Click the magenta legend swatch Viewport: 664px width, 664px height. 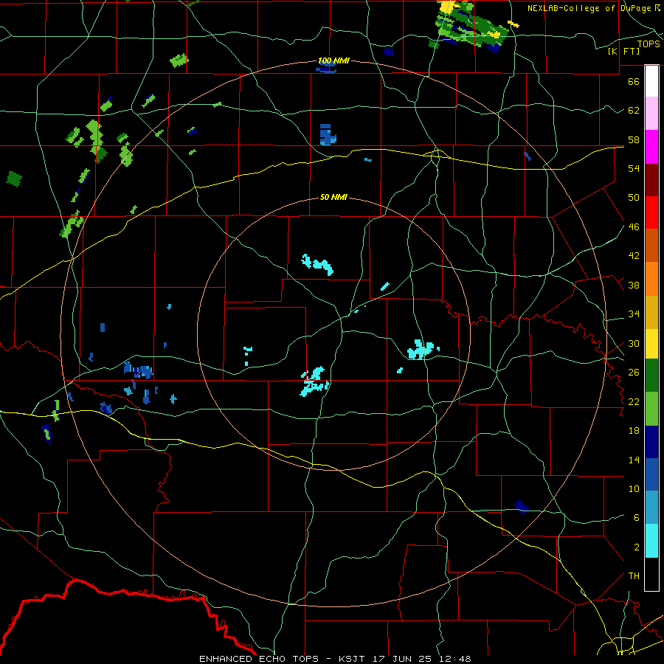[x=651, y=147]
